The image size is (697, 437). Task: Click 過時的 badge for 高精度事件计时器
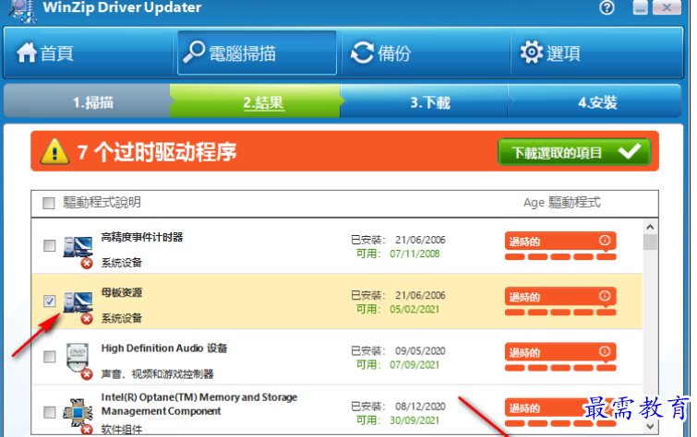[x=560, y=242]
